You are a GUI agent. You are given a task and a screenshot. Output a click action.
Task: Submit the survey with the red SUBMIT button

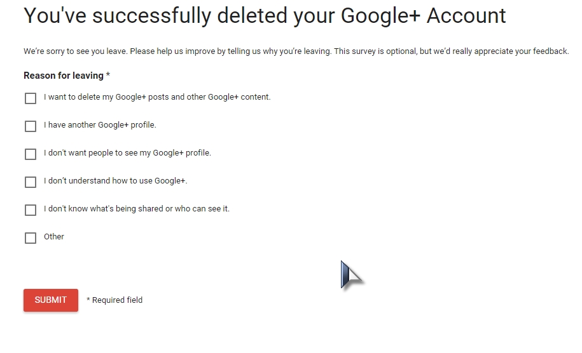click(51, 300)
